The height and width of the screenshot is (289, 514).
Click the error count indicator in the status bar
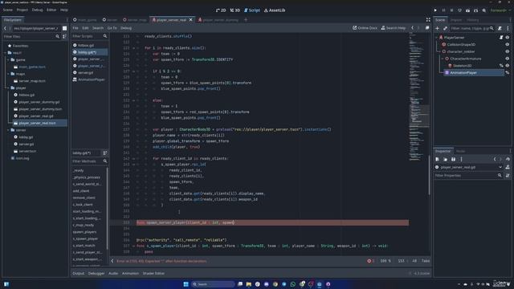point(371,261)
